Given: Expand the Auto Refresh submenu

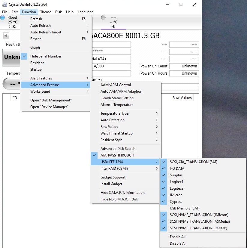Looking at the screenshot, I should [x=56, y=26].
